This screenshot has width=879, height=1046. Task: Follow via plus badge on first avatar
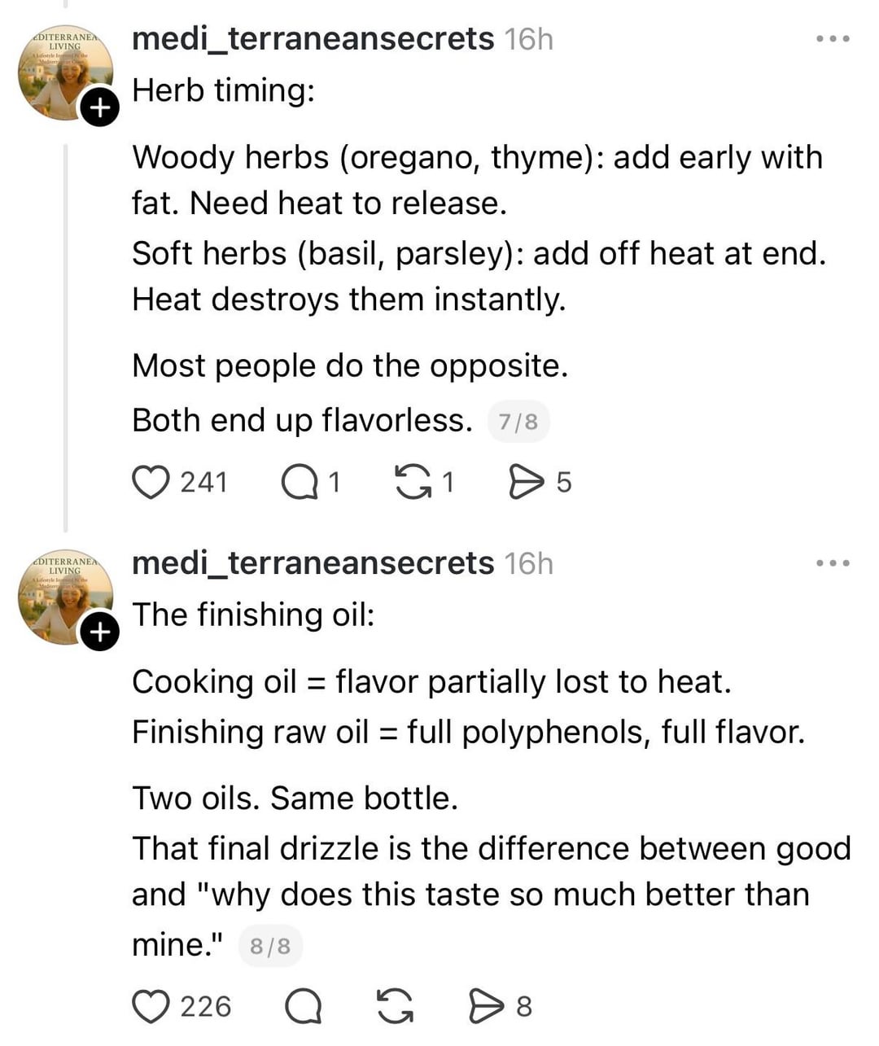click(x=99, y=107)
